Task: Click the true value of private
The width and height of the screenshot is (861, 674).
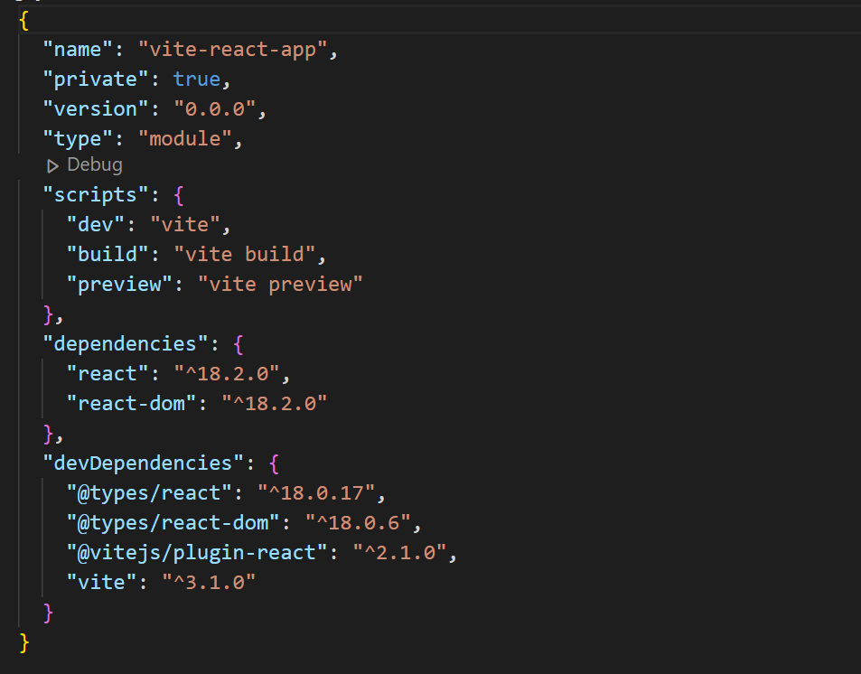Action: coord(197,80)
